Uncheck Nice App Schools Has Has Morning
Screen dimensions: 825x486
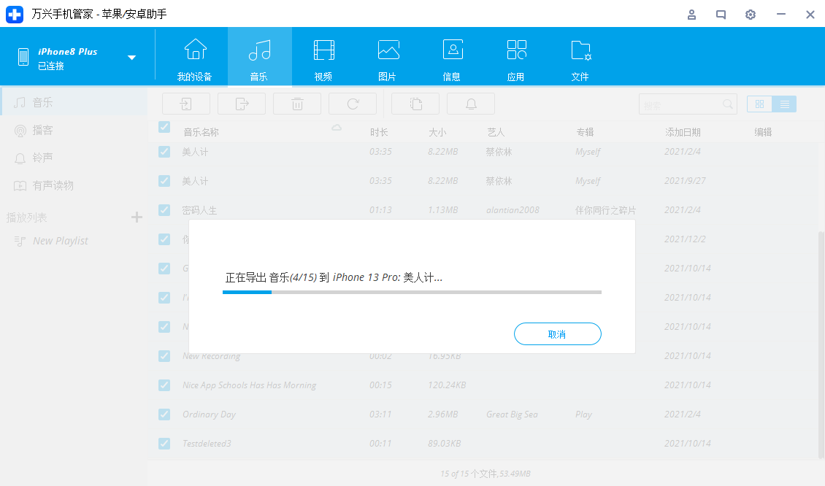164,385
